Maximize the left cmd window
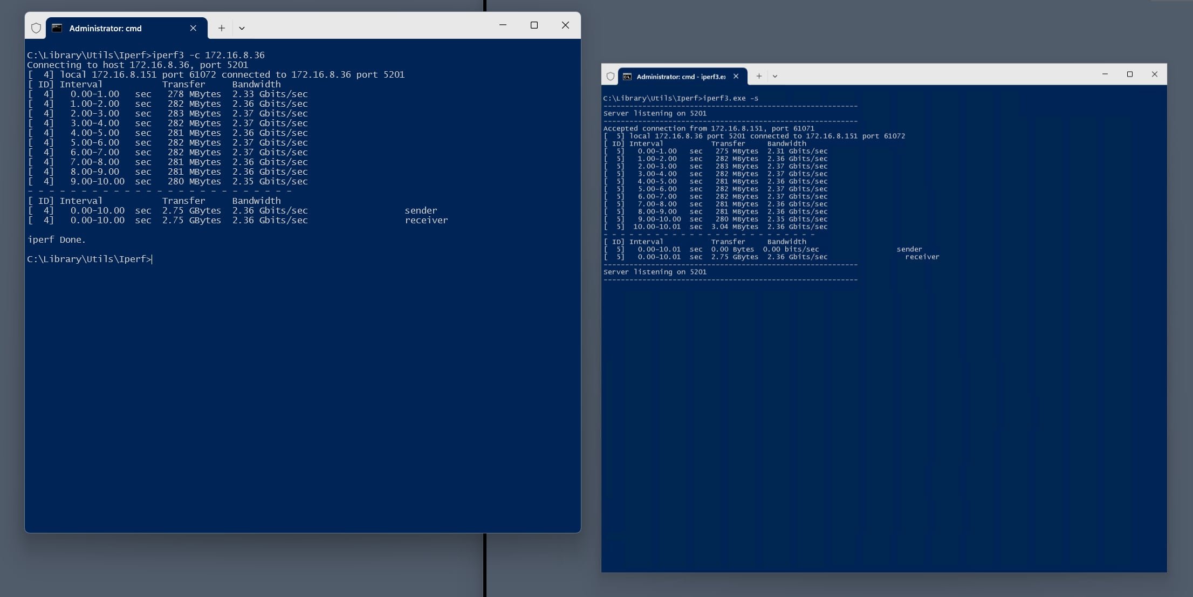1193x597 pixels. [534, 25]
